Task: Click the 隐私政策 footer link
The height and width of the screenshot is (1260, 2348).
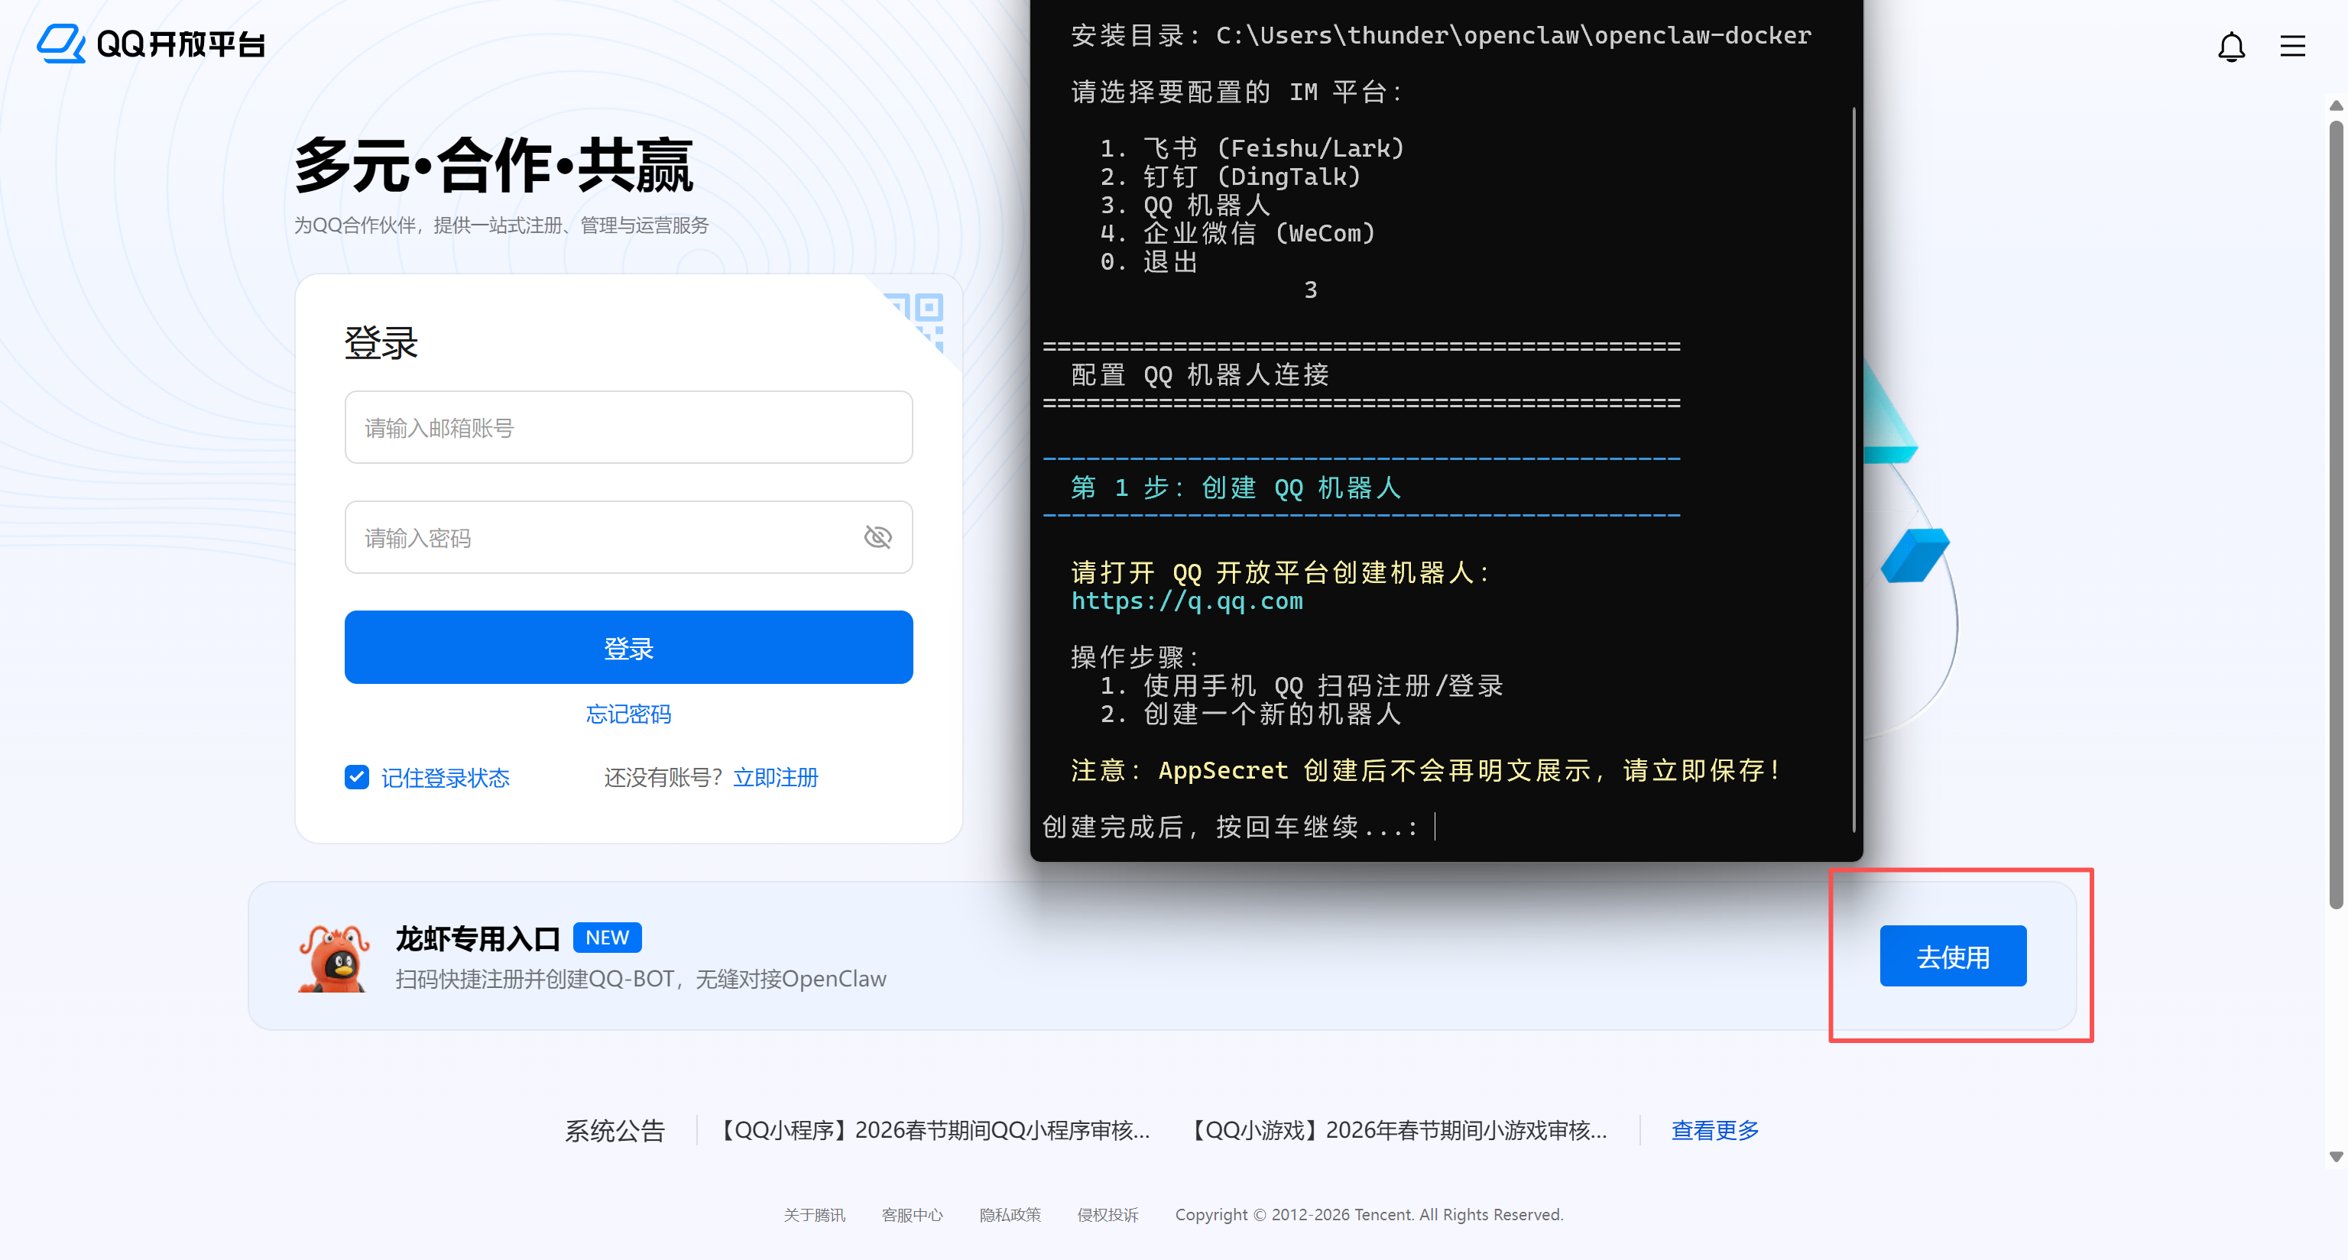Action: 1009,1214
